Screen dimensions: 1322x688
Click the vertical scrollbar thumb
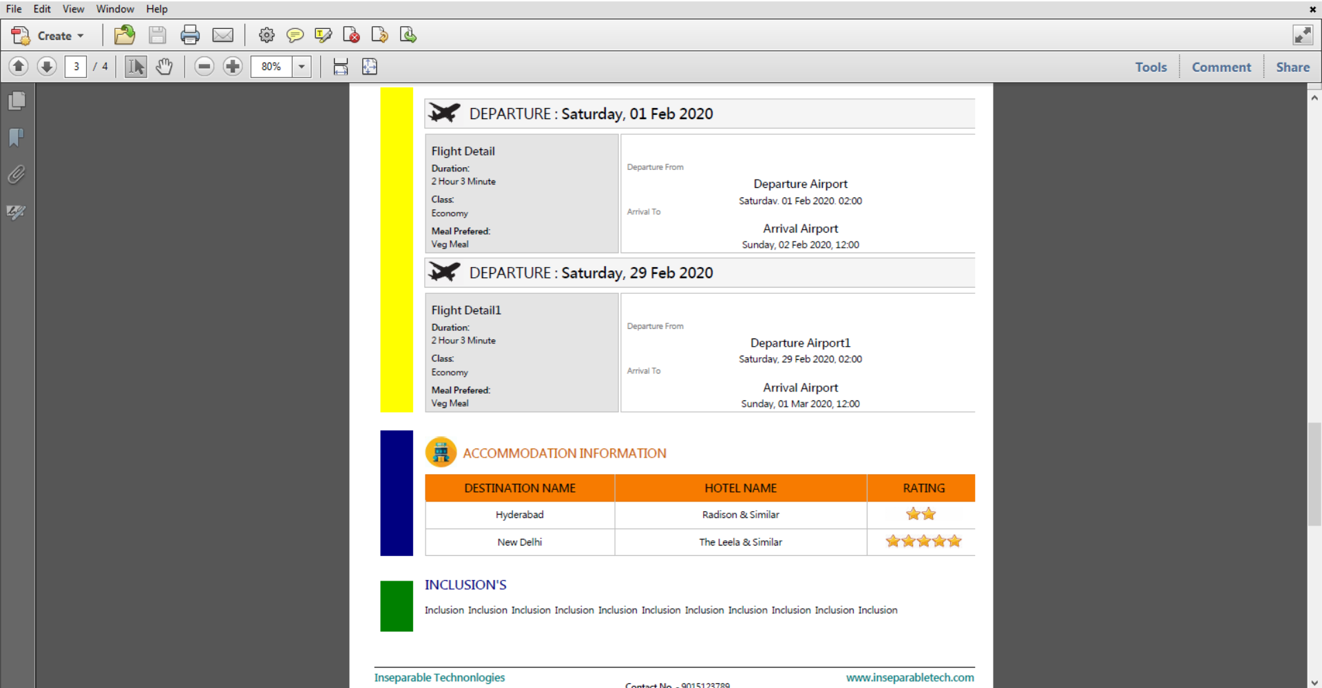[x=1314, y=474]
